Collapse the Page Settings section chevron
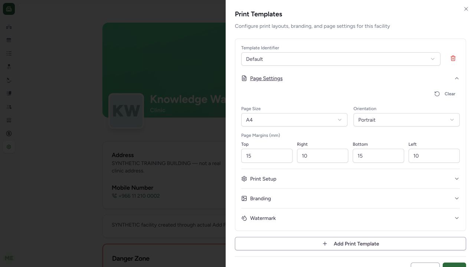The width and height of the screenshot is (475, 267). click(x=457, y=78)
